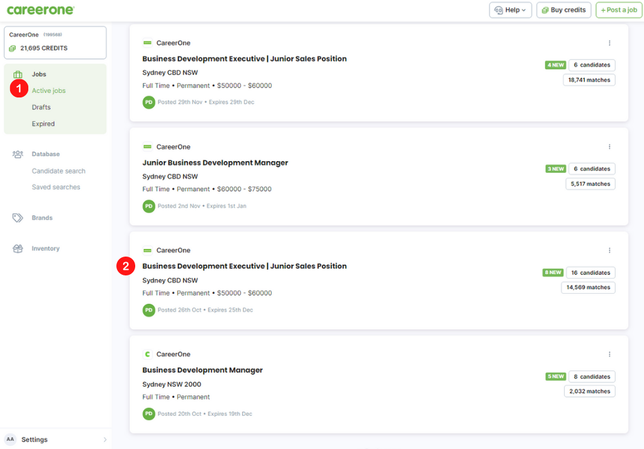
Task: Open the Inventory section
Action: [45, 248]
